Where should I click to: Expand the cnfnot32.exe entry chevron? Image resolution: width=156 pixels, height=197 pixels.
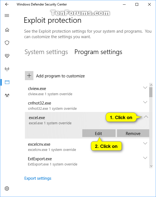(145, 102)
